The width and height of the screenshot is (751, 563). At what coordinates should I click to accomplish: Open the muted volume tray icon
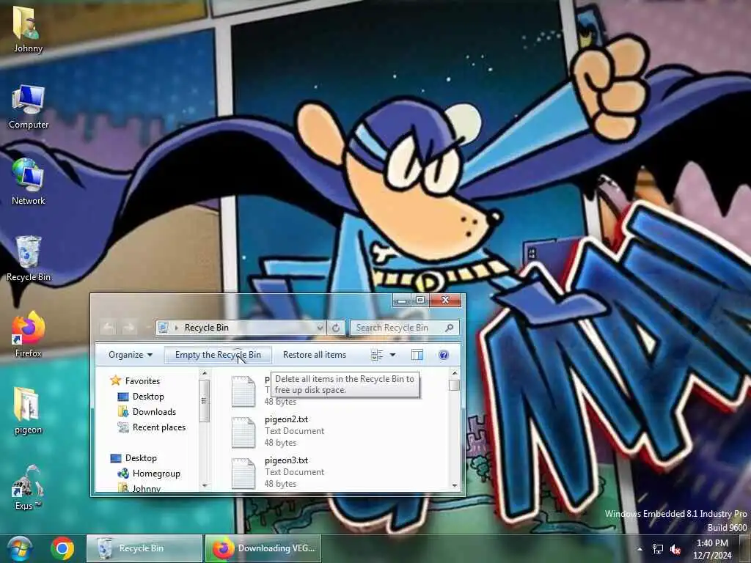[x=675, y=549]
